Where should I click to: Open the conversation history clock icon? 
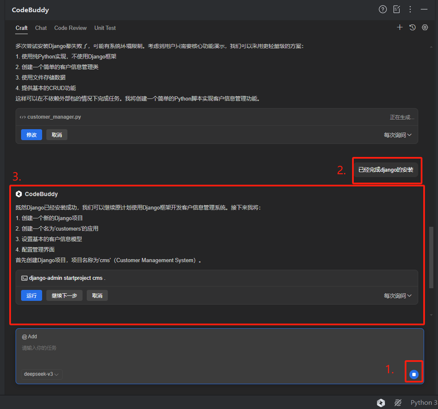[x=412, y=27]
